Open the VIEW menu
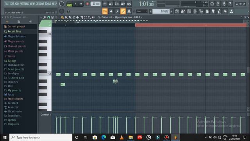Viewport: 250px width, 141px height. [32, 4]
